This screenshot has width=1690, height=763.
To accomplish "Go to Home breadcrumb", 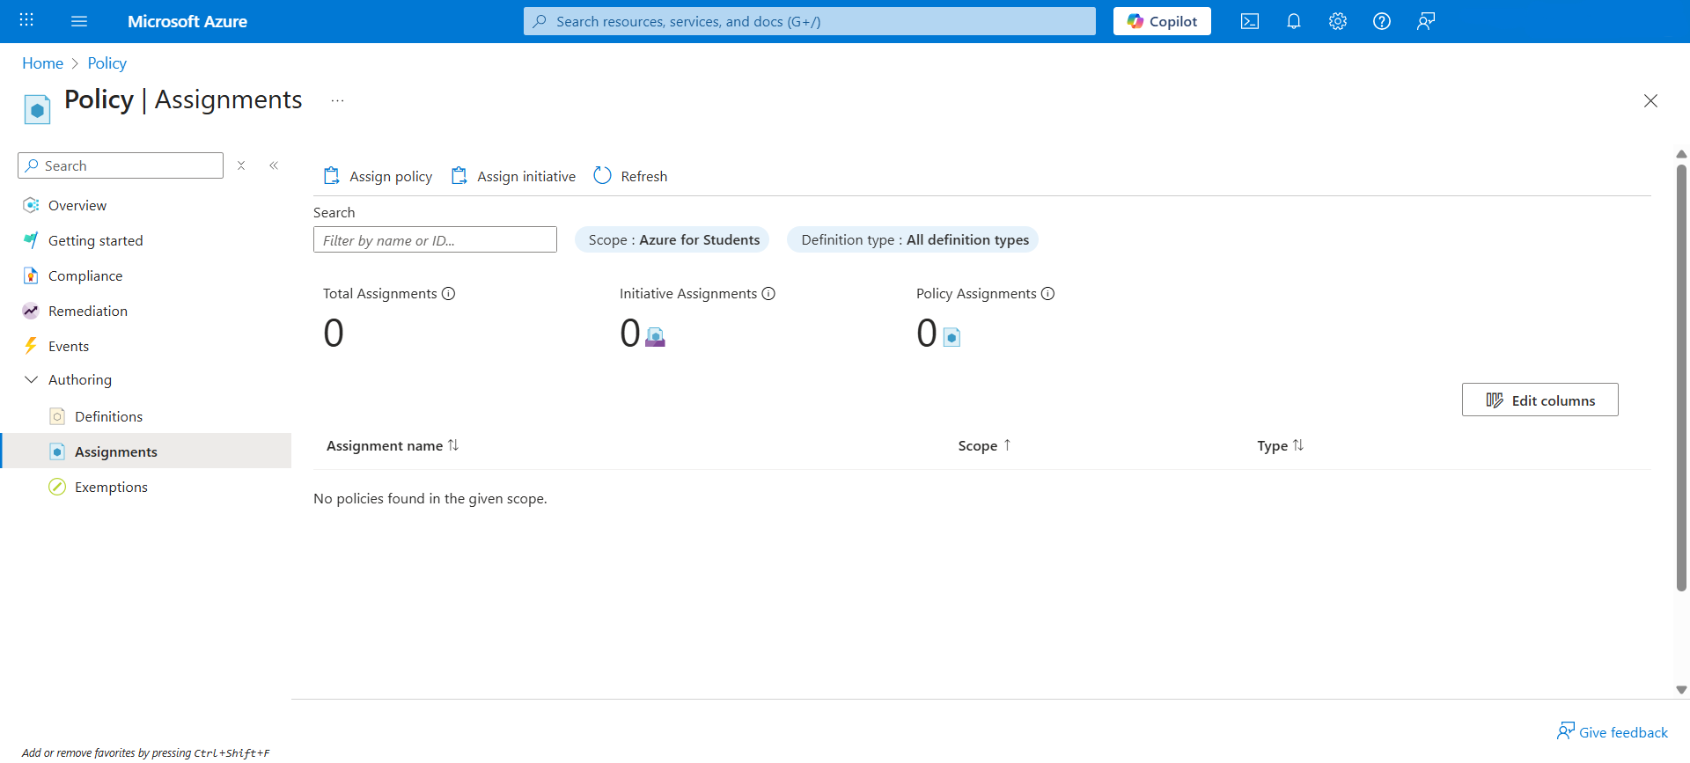I will point(42,63).
